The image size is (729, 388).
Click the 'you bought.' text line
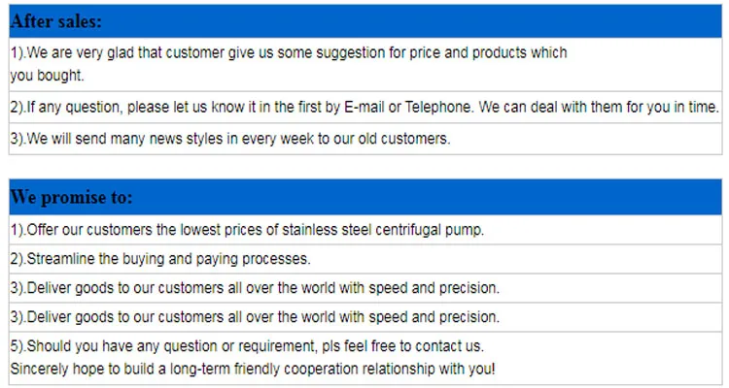tap(48, 75)
